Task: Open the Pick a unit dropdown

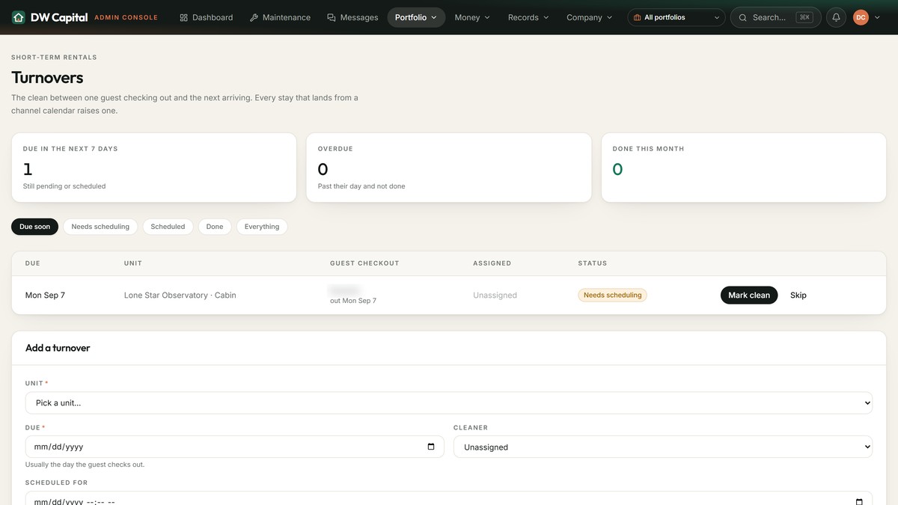Action: coord(449,403)
